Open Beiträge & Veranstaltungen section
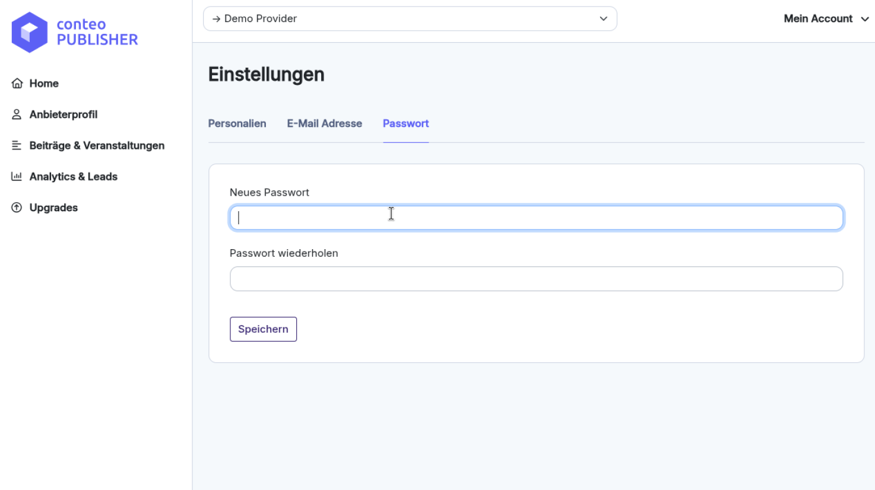875x490 pixels. tap(97, 145)
